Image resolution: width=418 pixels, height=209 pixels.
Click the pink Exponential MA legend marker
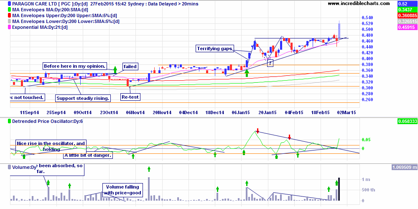(x=10, y=28)
